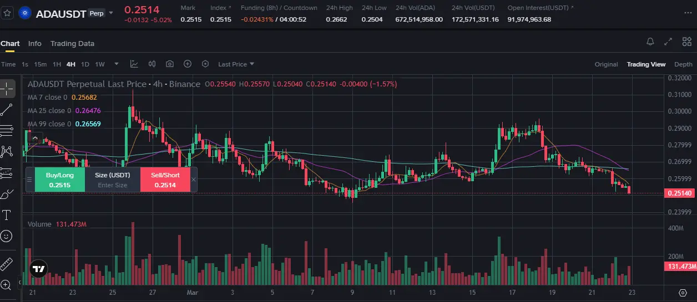697x302 pixels.
Task: Switch to the Depth chart
Action: (x=683, y=64)
